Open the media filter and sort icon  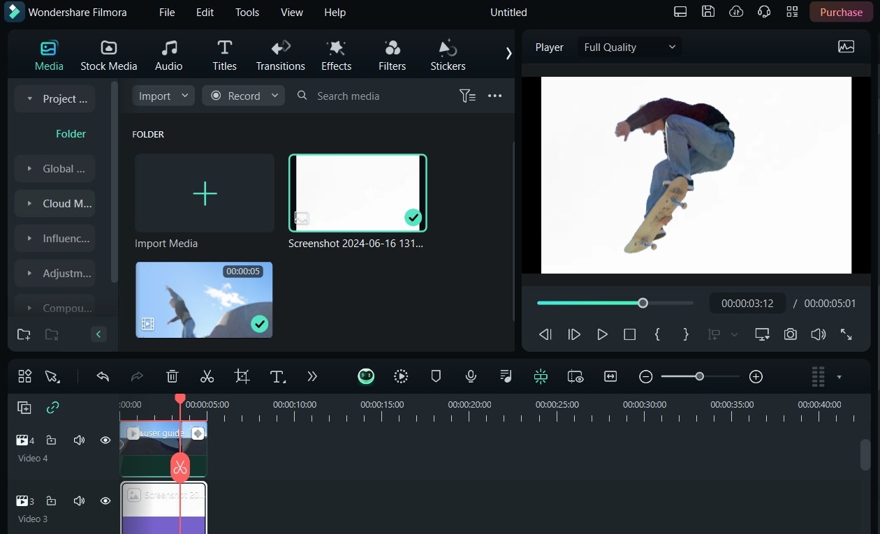467,96
